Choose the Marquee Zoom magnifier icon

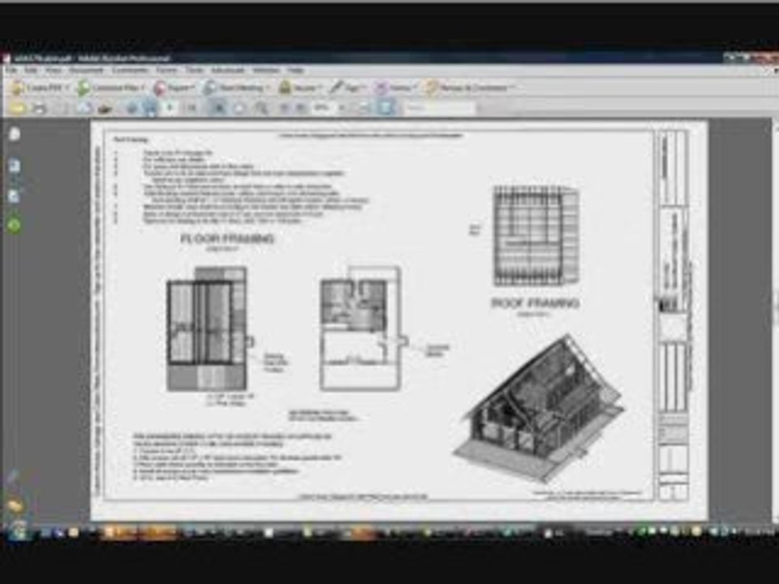point(260,108)
